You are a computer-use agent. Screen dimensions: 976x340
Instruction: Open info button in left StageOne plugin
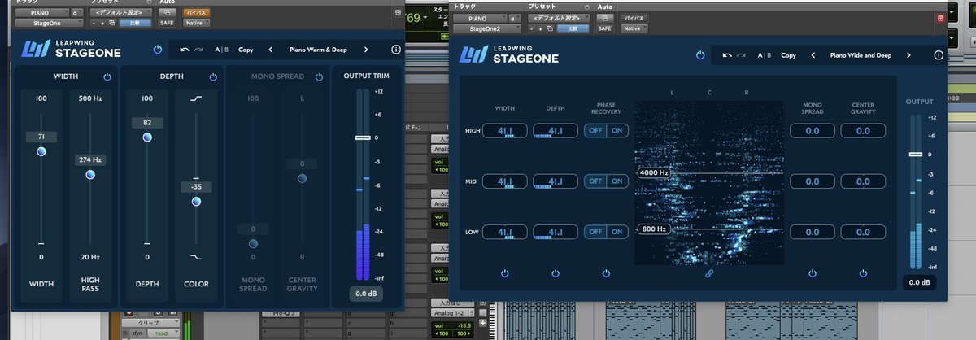point(396,50)
